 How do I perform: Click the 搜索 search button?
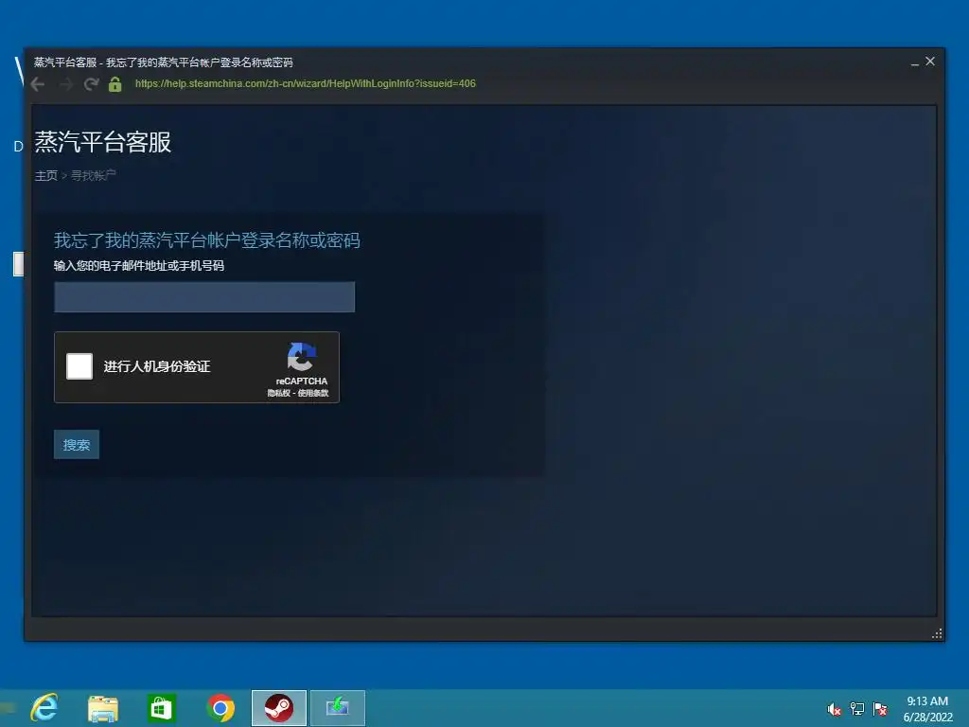(x=77, y=445)
